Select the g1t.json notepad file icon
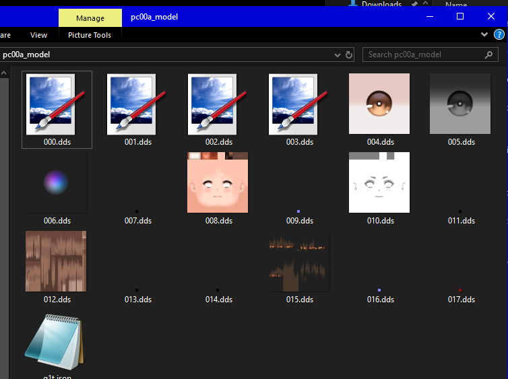The image size is (508, 379). (55, 342)
